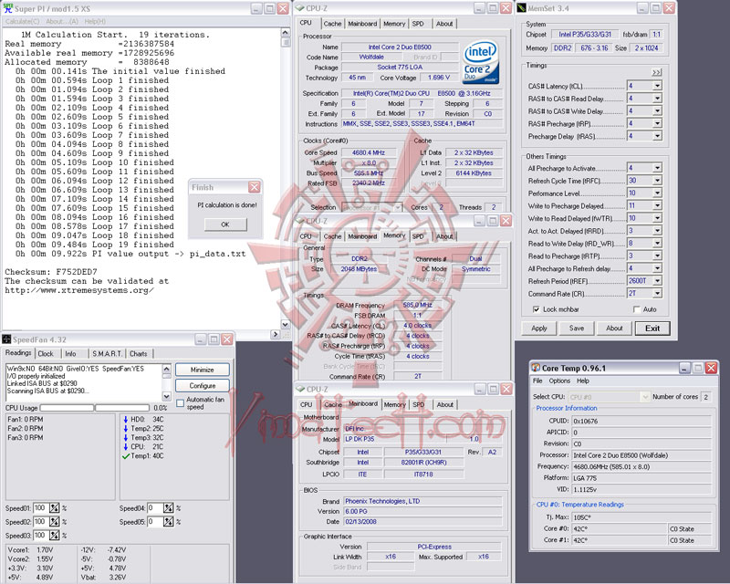730x584 pixels.
Task: Open the Performance Level dropdown
Action: pos(657,193)
